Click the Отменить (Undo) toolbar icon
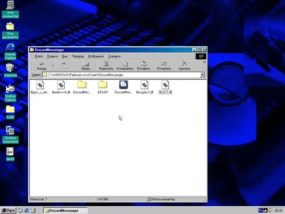The width and height of the screenshot is (285, 214). point(164,66)
